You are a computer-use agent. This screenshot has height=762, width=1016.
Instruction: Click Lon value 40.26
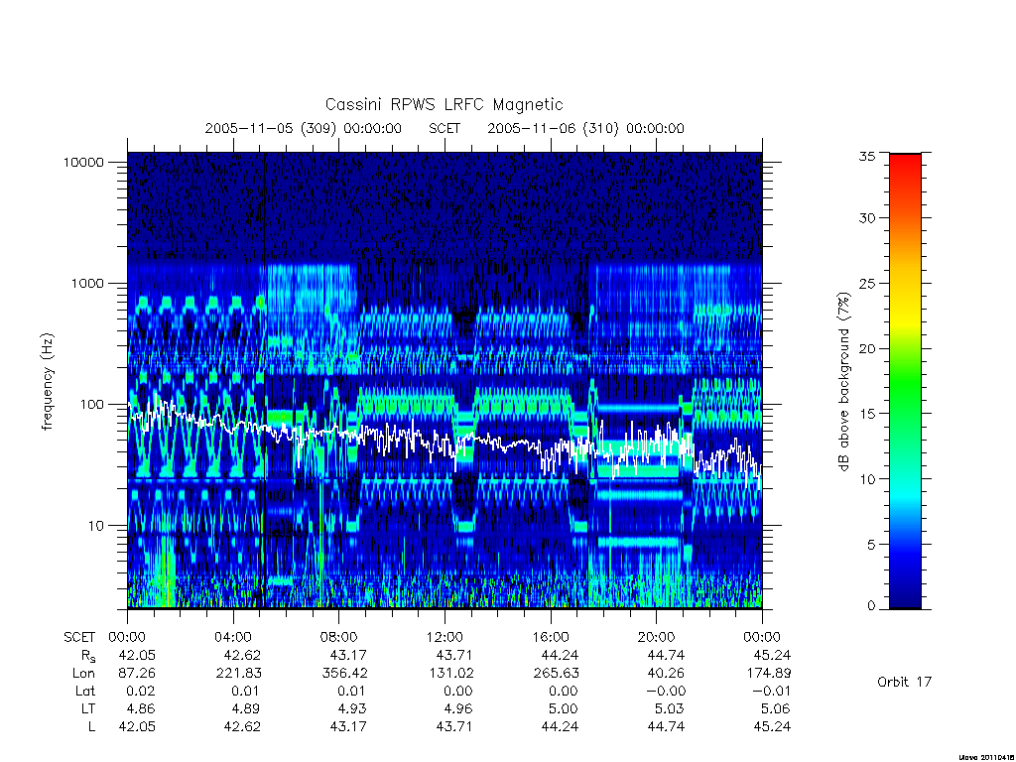[x=666, y=674]
